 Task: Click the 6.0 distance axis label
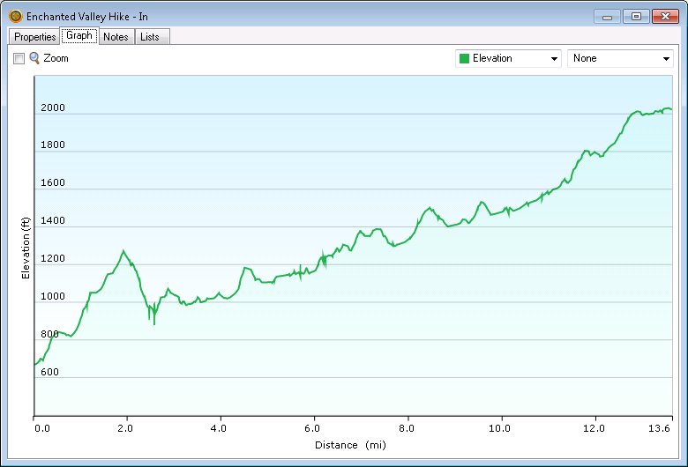pyautogui.click(x=312, y=428)
